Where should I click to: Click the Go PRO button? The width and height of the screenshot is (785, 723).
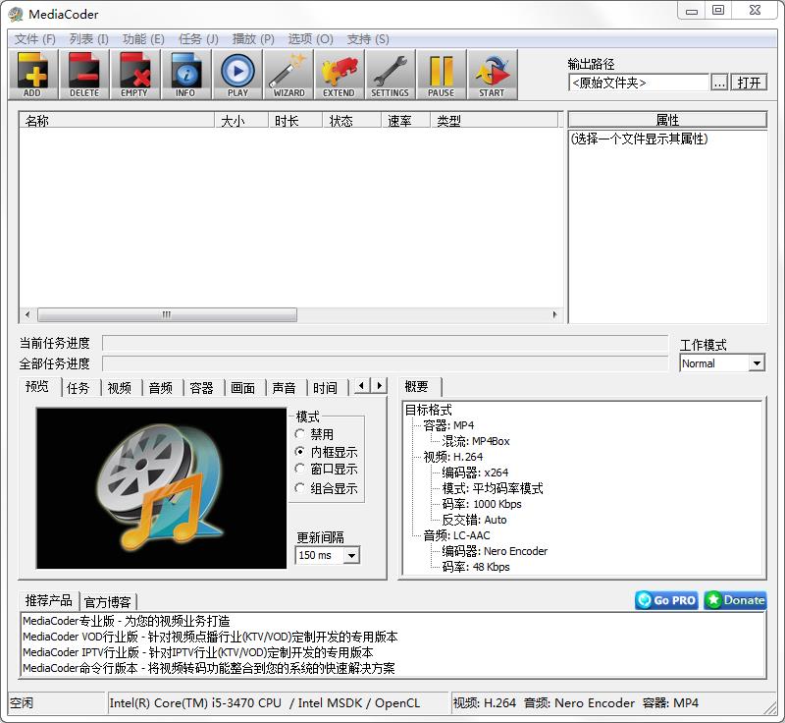(665, 600)
